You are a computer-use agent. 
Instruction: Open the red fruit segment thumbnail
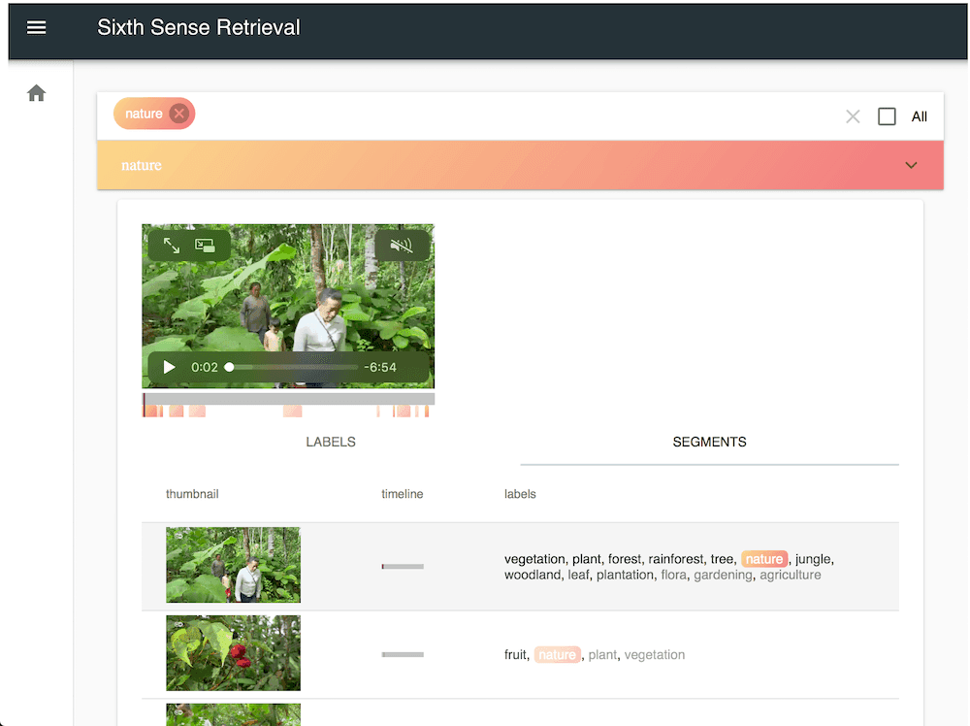(233, 653)
